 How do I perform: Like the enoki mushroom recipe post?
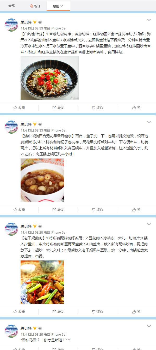click(x=136, y=108)
